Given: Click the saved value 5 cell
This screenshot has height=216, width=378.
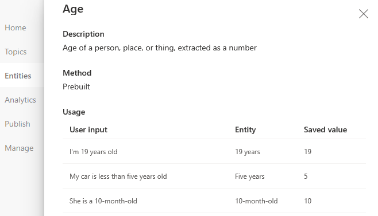Looking at the screenshot, I should pos(306,176).
